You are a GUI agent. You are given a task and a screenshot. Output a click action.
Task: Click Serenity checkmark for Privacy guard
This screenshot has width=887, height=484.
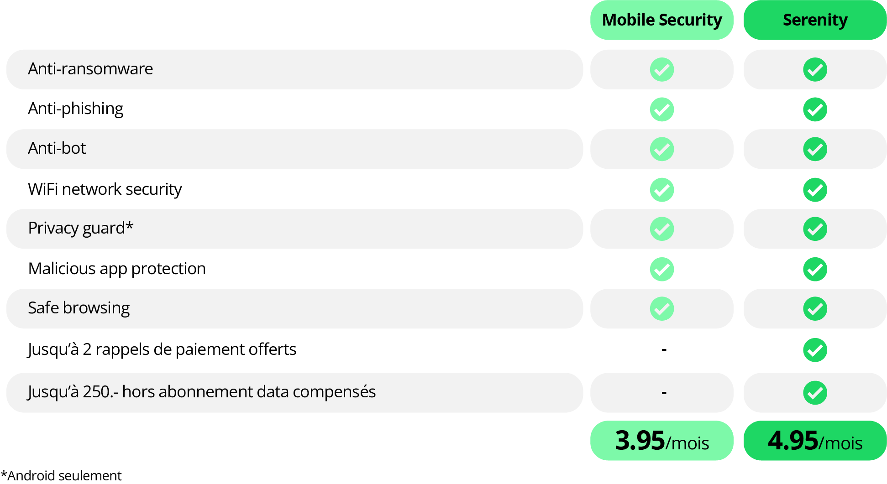pyautogui.click(x=815, y=229)
